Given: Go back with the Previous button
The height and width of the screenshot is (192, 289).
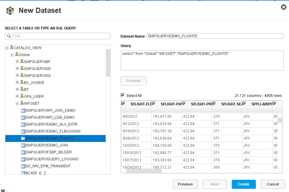Looking at the screenshot, I should (x=185, y=184).
